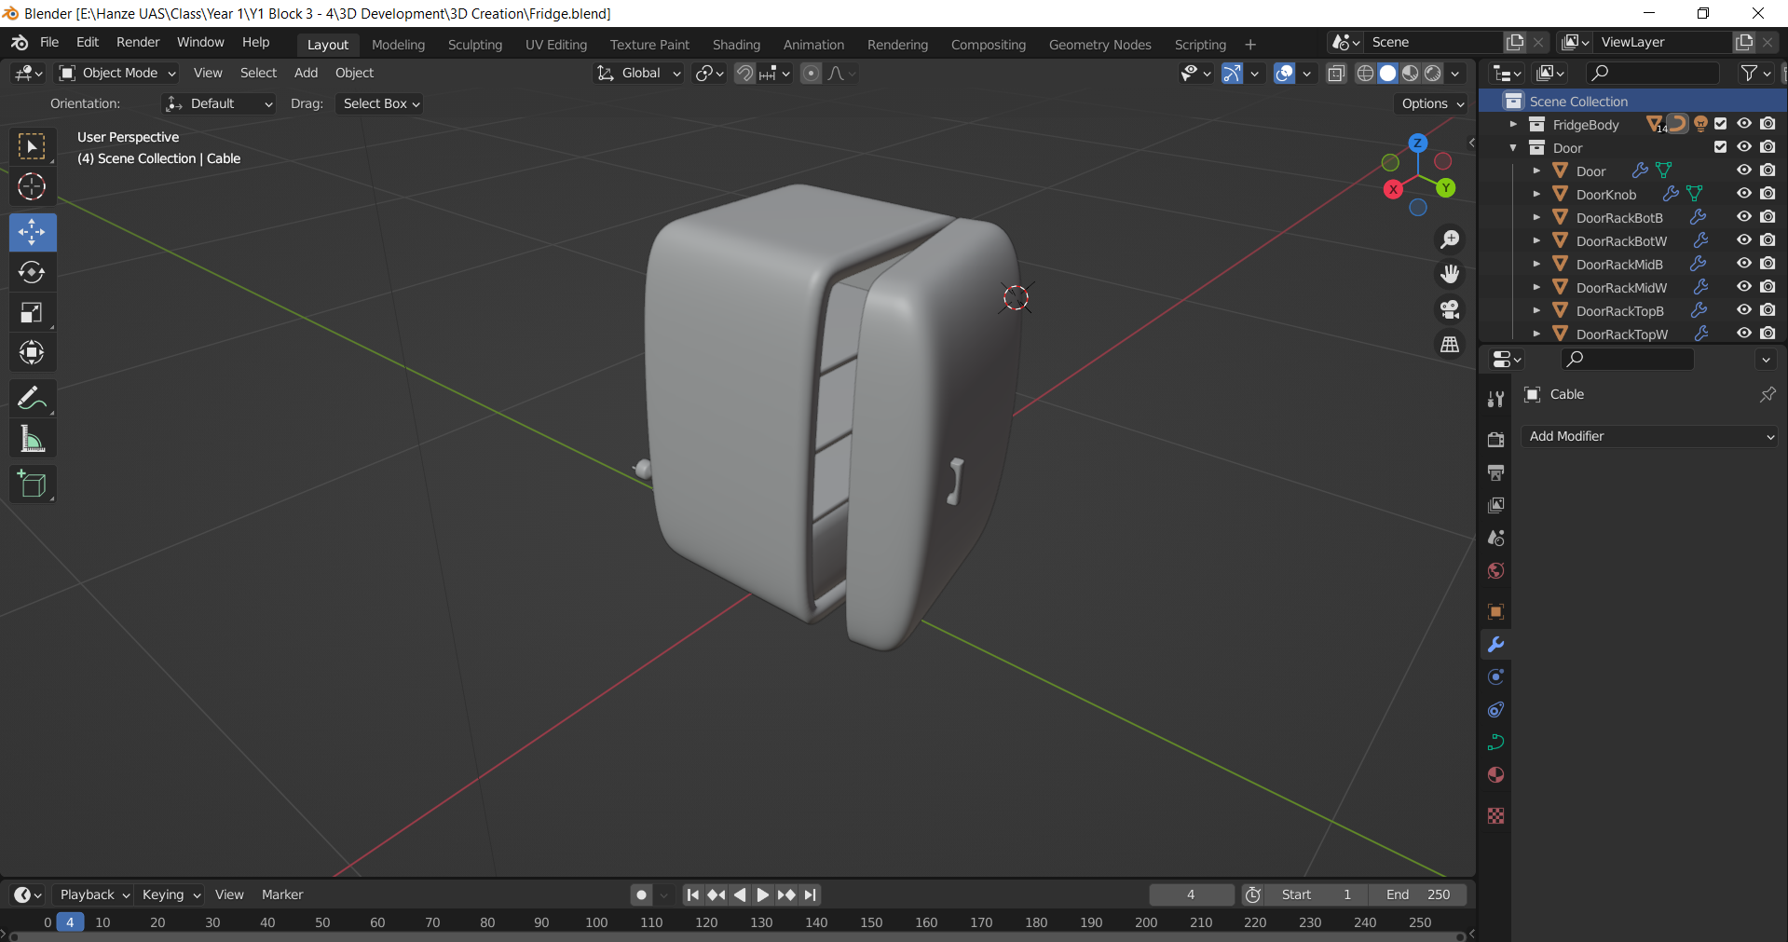The image size is (1788, 942).
Task: Toggle the camera view icon
Action: 1450,308
